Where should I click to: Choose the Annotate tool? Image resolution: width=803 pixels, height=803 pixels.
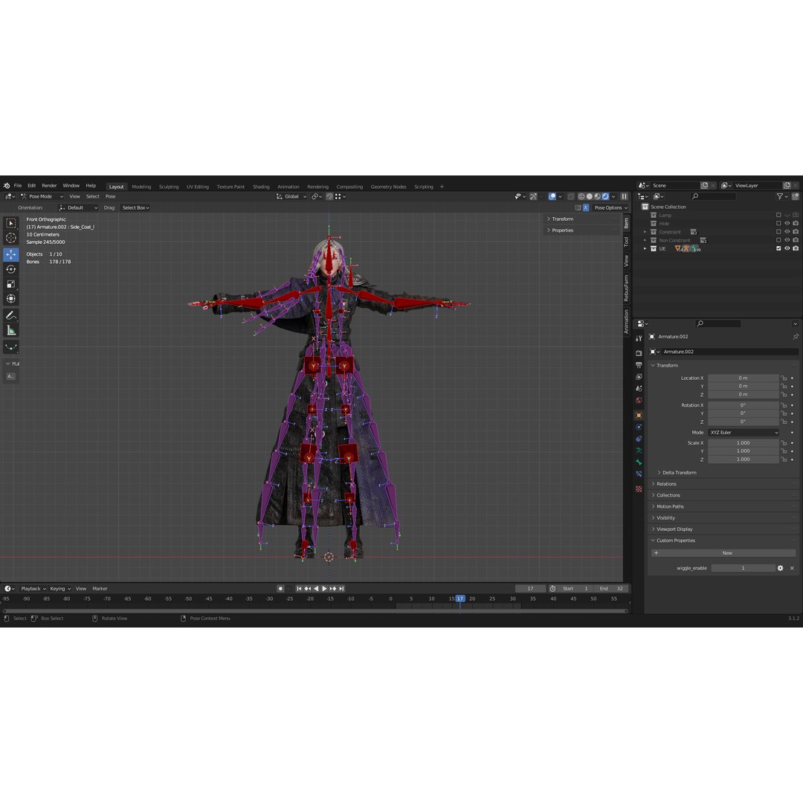(x=10, y=315)
